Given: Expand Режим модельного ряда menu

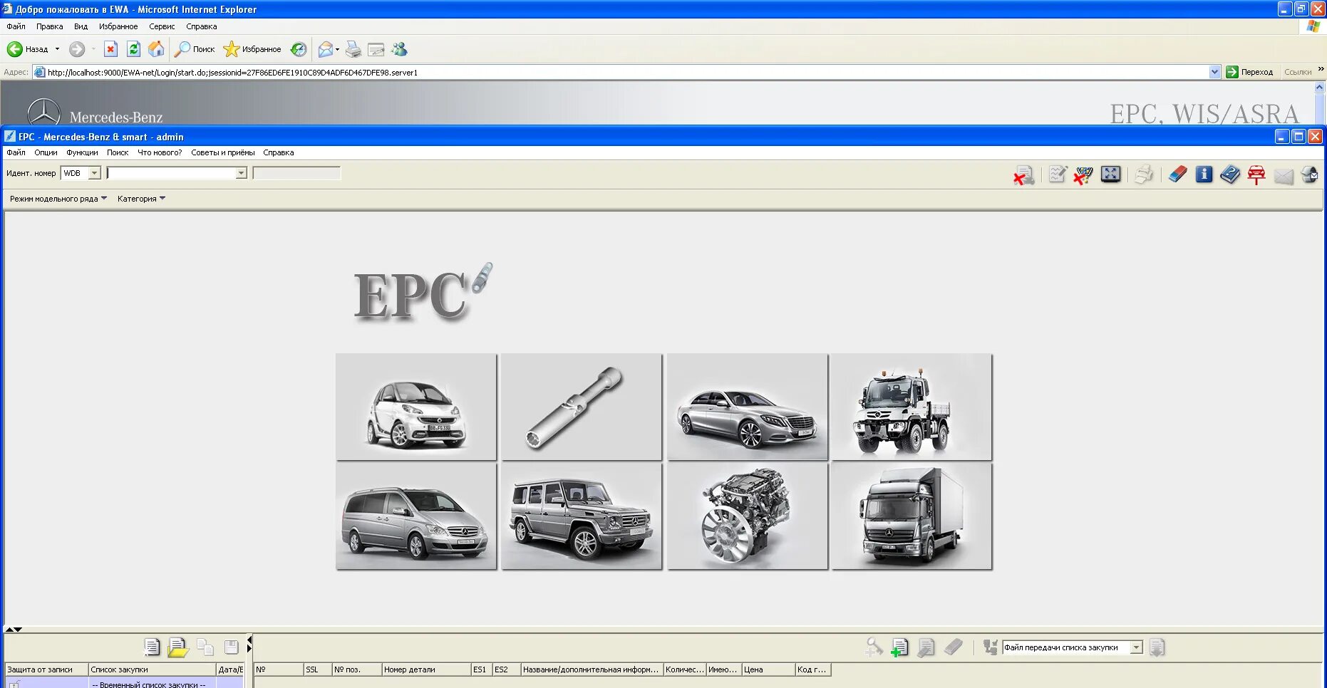Looking at the screenshot, I should (x=58, y=199).
